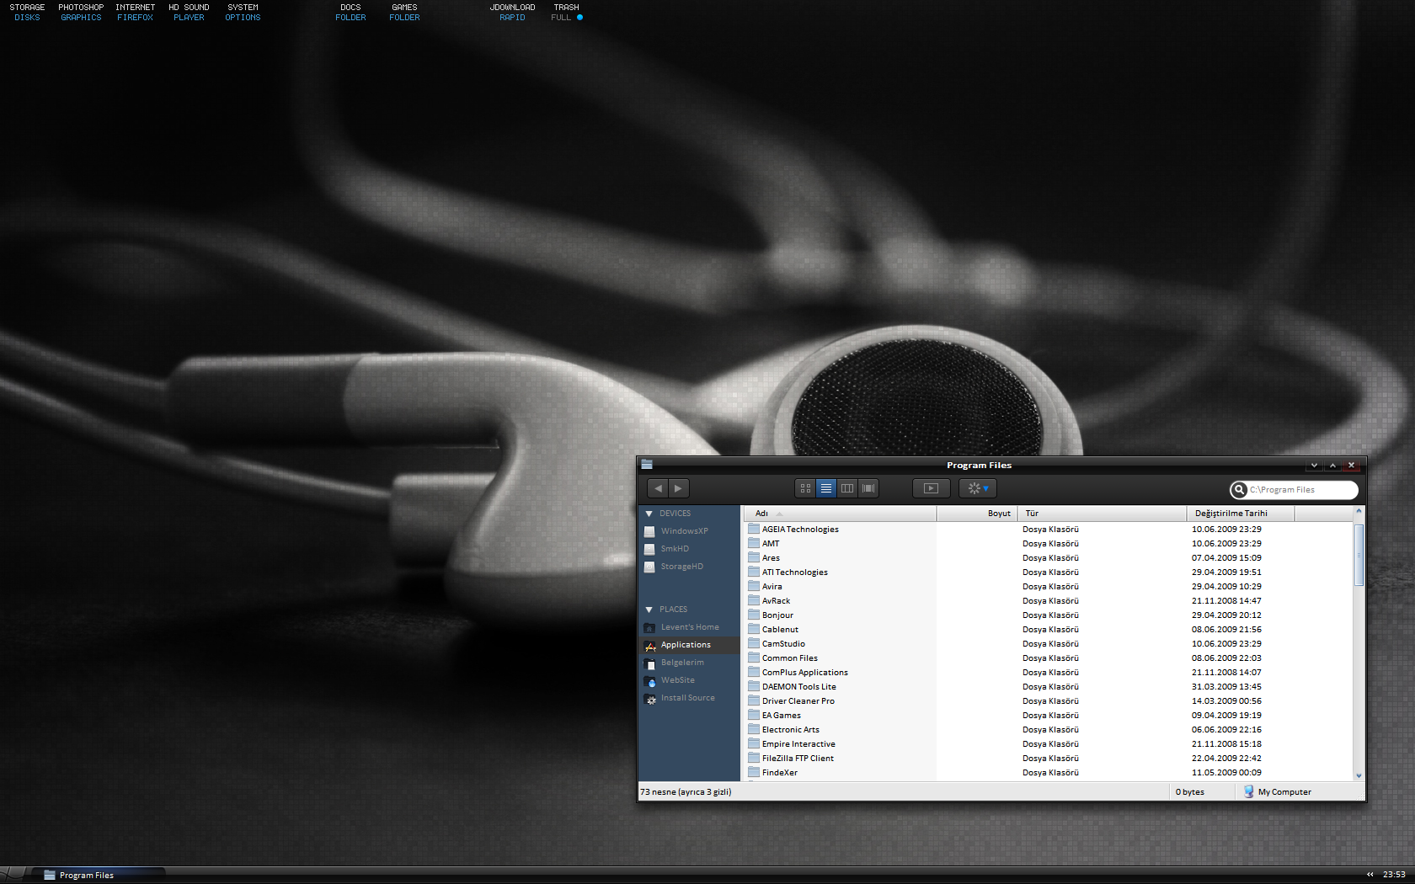Select the AMT folder icon
Viewport: 1415px width, 884px height.
coord(754,543)
